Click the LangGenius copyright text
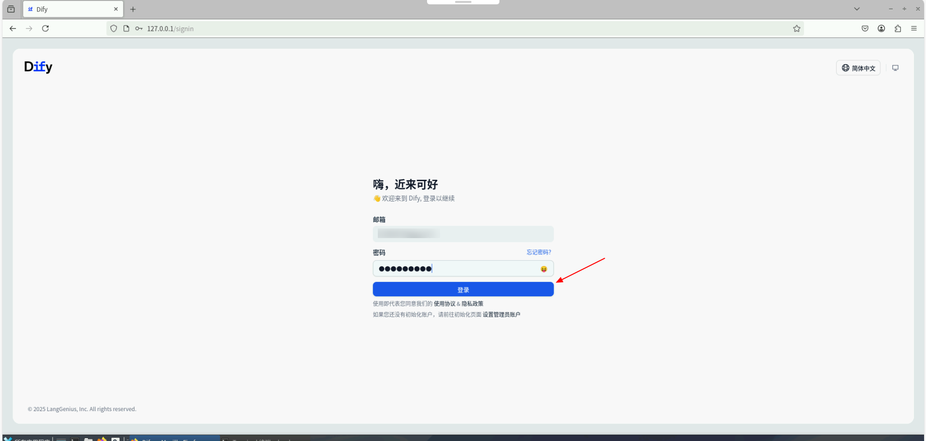 [82, 409]
